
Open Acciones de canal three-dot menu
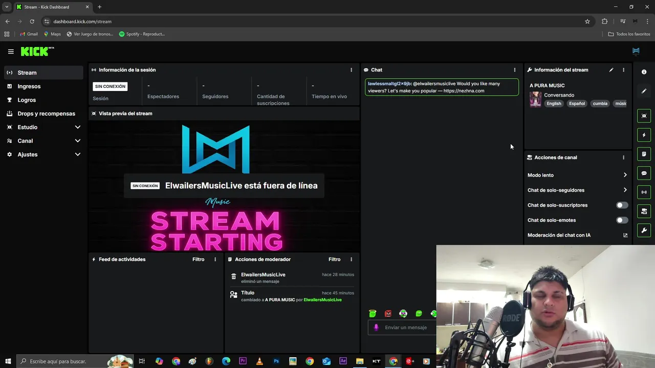pyautogui.click(x=623, y=157)
